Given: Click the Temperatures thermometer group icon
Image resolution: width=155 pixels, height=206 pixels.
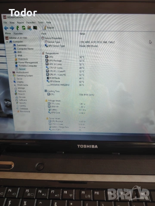Looking at the screenshot, I should [x=43, y=53].
